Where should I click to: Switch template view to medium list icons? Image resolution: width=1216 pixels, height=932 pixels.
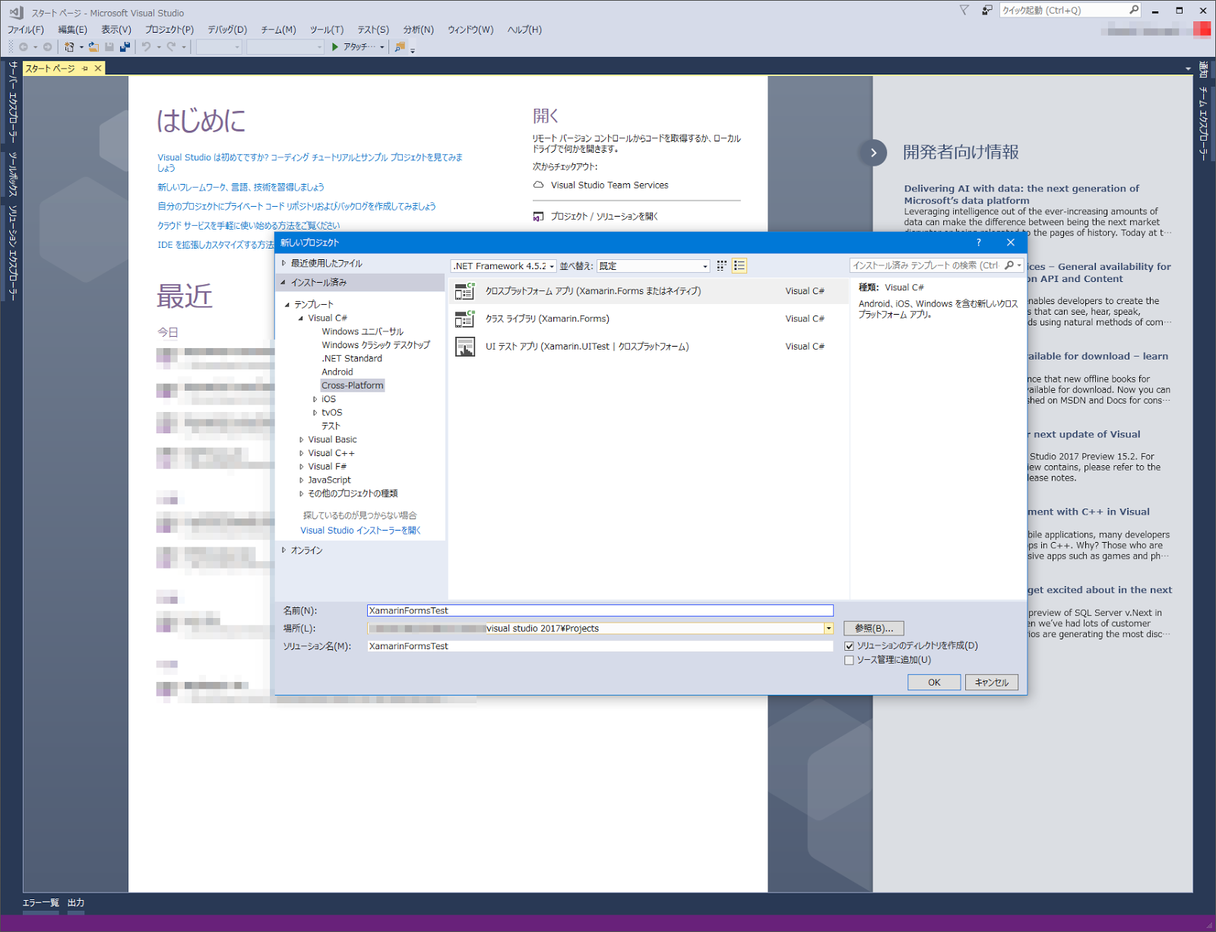click(x=739, y=265)
